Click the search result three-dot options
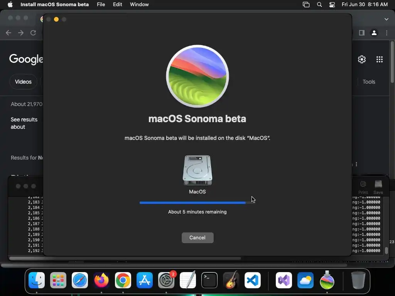 [356, 164]
